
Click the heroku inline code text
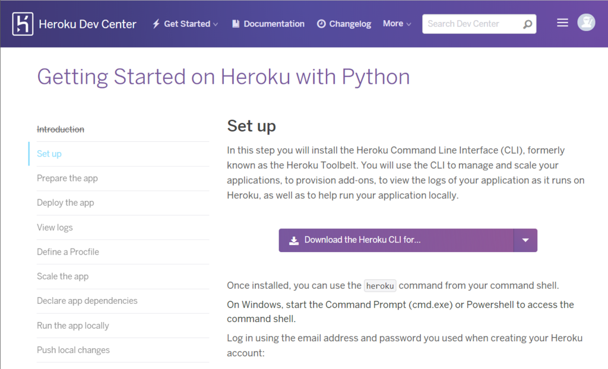click(380, 286)
